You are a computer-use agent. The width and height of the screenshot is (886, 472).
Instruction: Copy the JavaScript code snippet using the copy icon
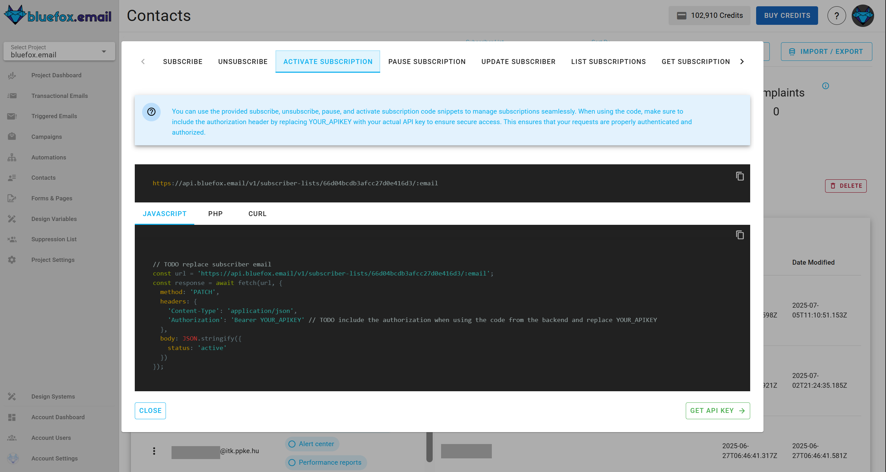point(740,235)
